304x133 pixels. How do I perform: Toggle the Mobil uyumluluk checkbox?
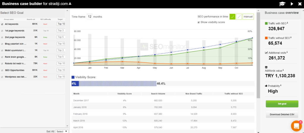[2, 50]
